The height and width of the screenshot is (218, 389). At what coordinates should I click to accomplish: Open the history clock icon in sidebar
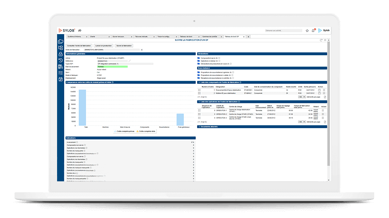pos(60,60)
